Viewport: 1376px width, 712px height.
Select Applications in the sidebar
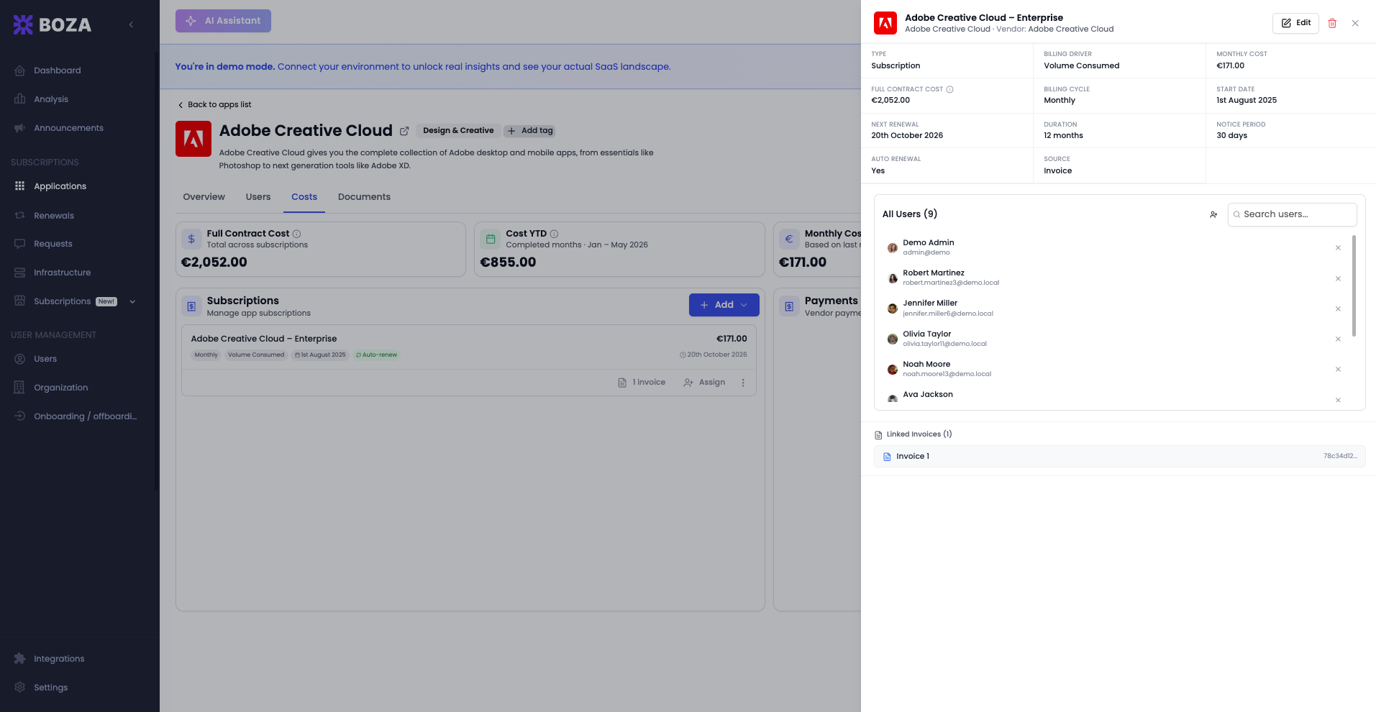(x=60, y=186)
